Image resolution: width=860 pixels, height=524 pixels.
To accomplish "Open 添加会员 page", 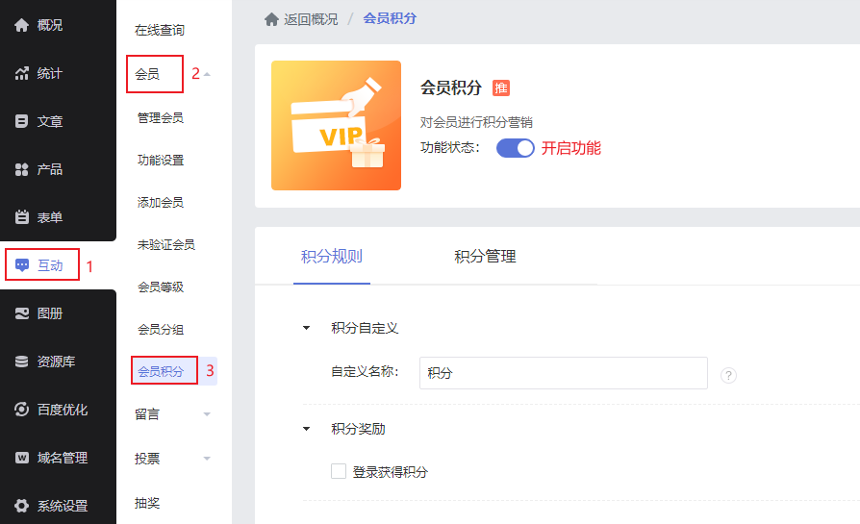I will pyautogui.click(x=160, y=202).
